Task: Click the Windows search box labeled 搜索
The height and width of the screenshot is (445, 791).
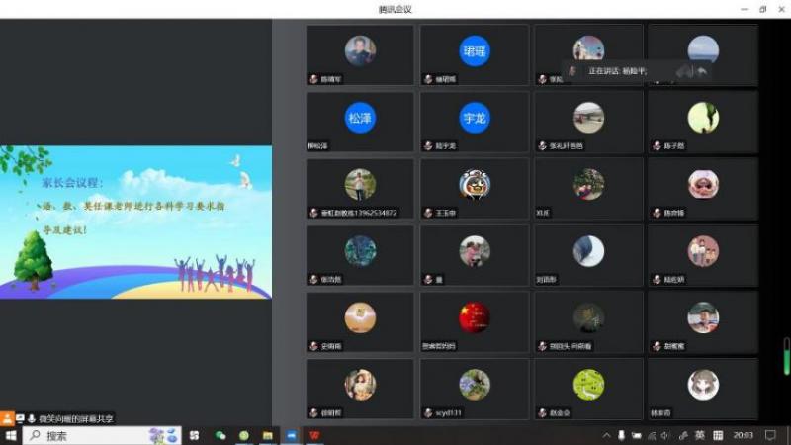Action: tap(89, 435)
